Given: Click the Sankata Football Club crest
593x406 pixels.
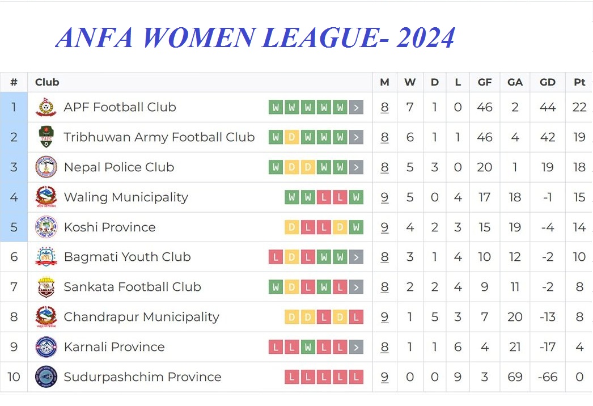Looking at the screenshot, I should pyautogui.click(x=46, y=287).
